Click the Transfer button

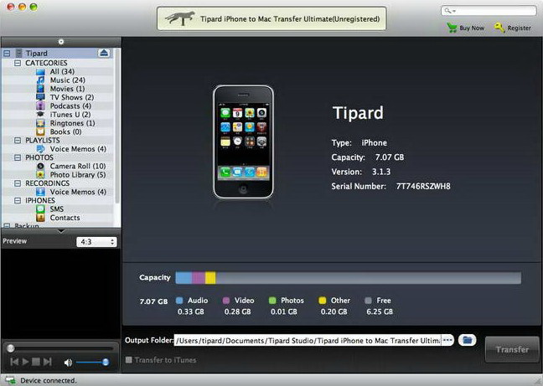click(512, 349)
